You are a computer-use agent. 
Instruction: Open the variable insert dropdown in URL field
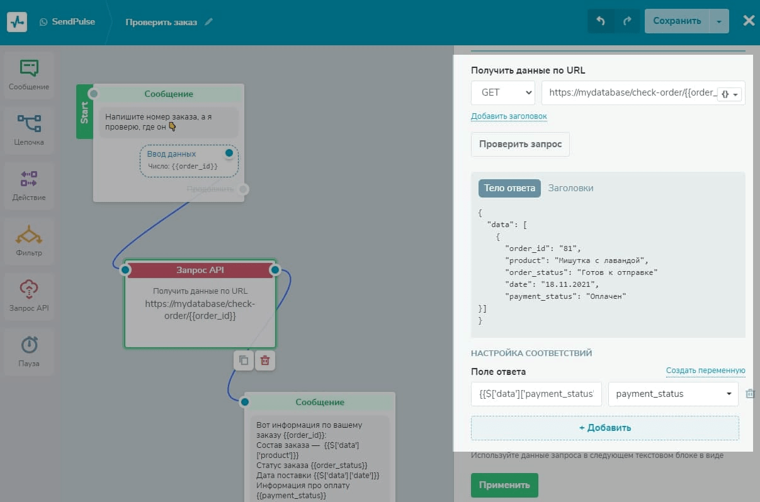click(x=730, y=94)
